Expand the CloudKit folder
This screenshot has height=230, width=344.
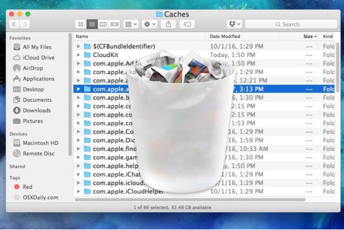[78, 55]
